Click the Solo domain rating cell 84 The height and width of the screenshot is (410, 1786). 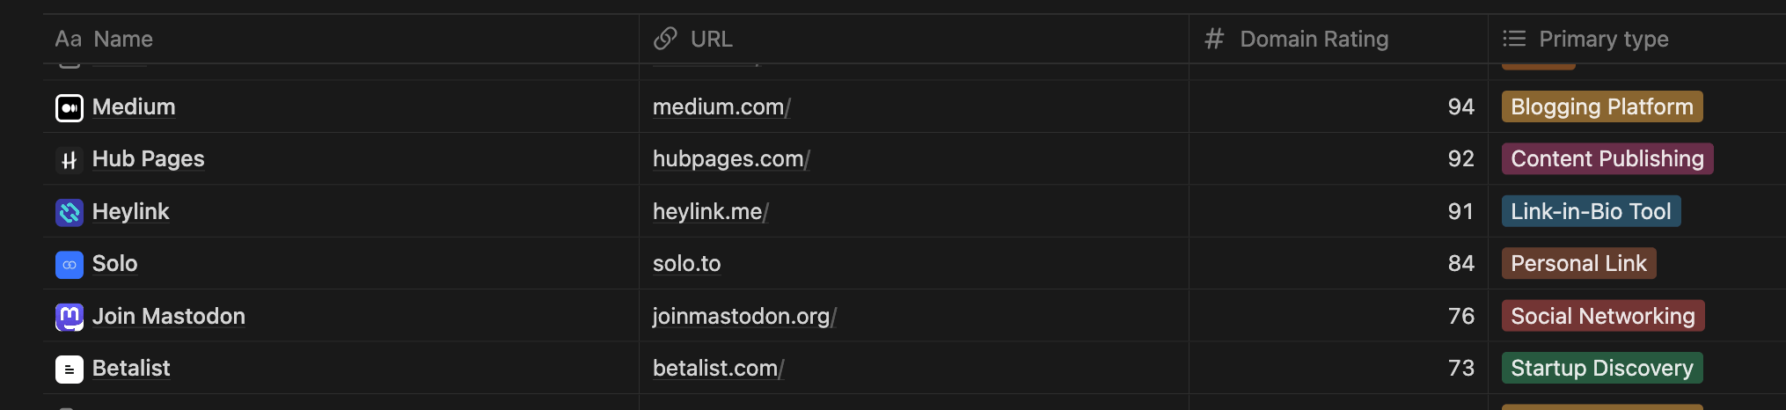pos(1460,264)
